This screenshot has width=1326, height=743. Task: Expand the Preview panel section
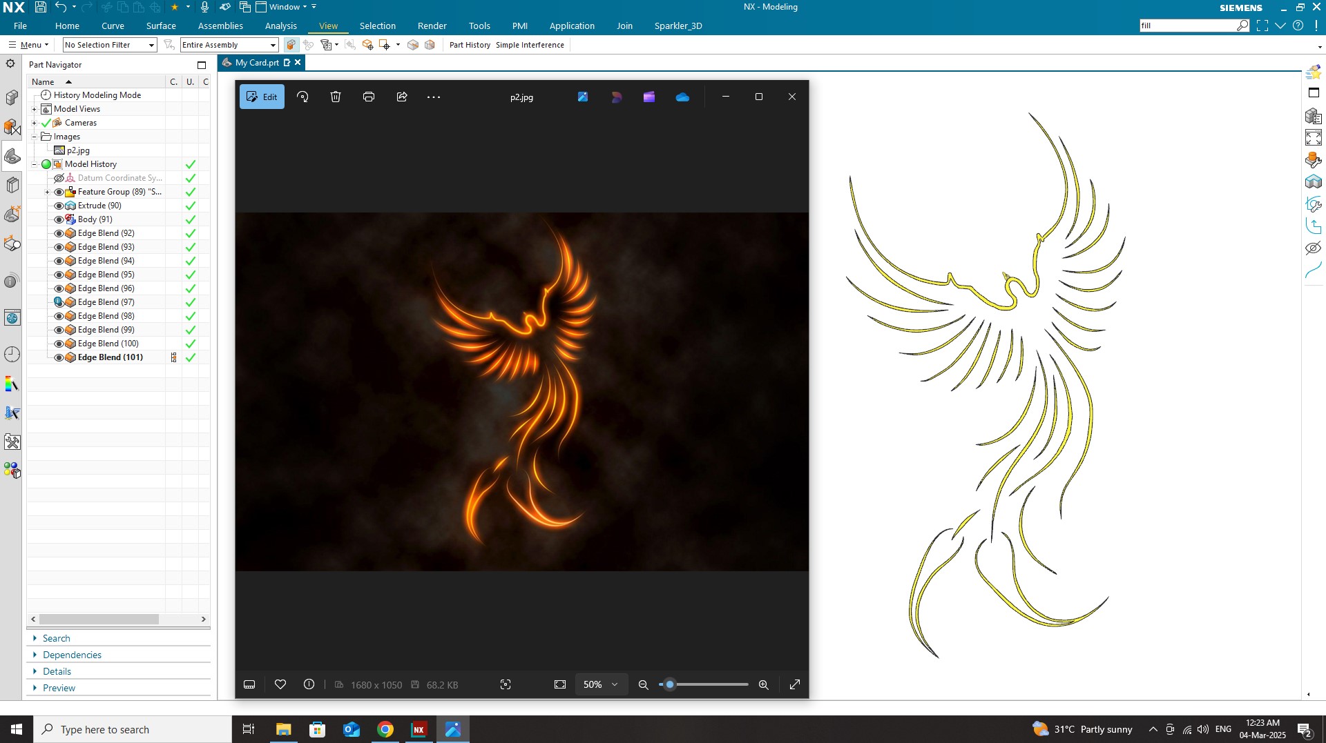pyautogui.click(x=59, y=688)
